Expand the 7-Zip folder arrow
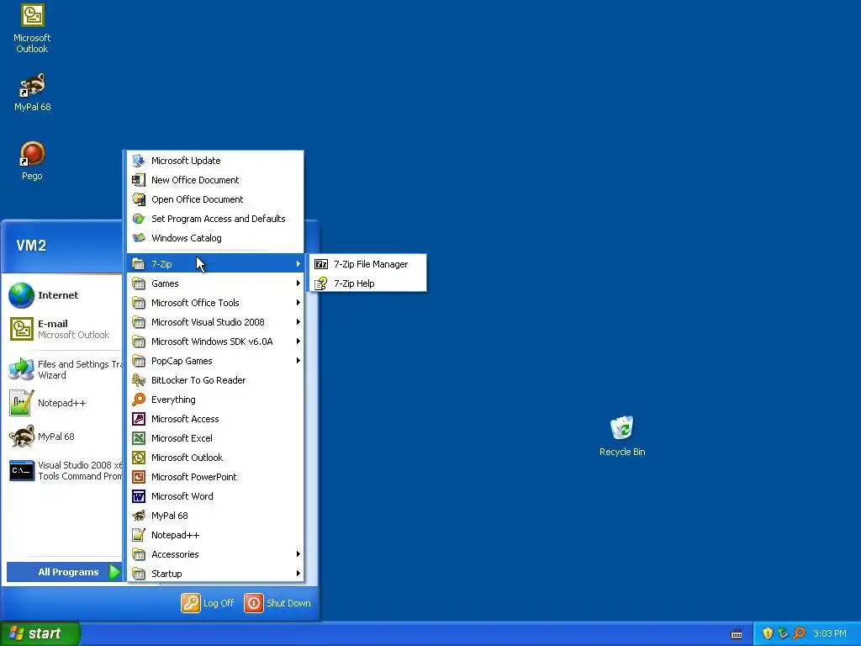 click(x=298, y=264)
